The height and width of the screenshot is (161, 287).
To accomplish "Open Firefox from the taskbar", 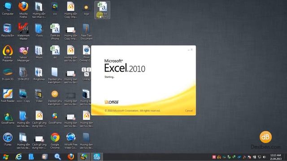I will (x=71, y=157).
